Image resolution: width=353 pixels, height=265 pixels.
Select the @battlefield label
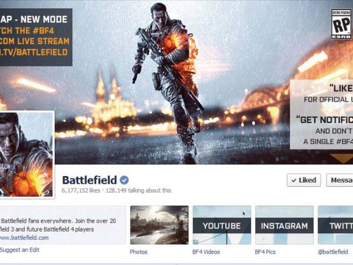333,252
